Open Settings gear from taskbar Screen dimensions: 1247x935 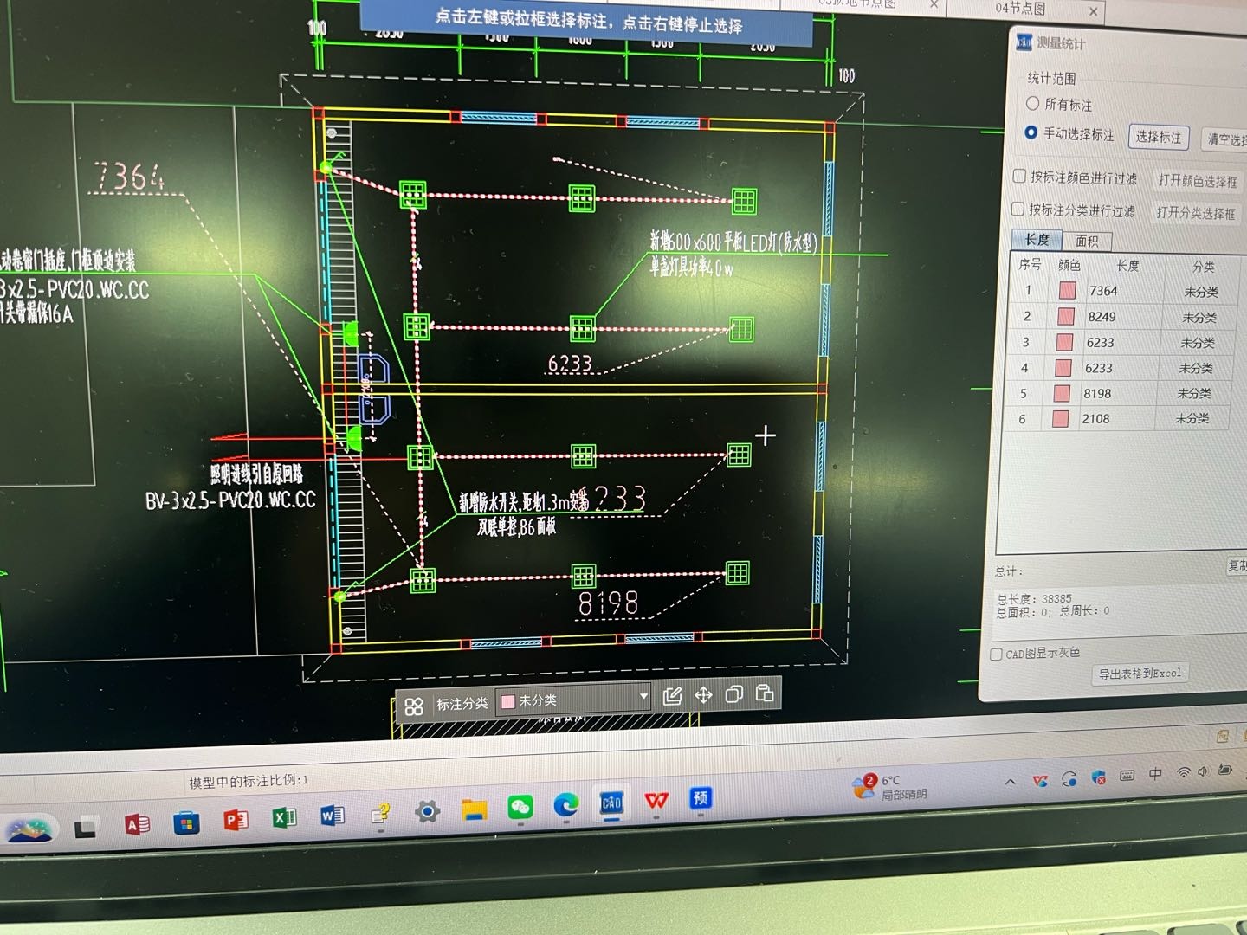427,811
